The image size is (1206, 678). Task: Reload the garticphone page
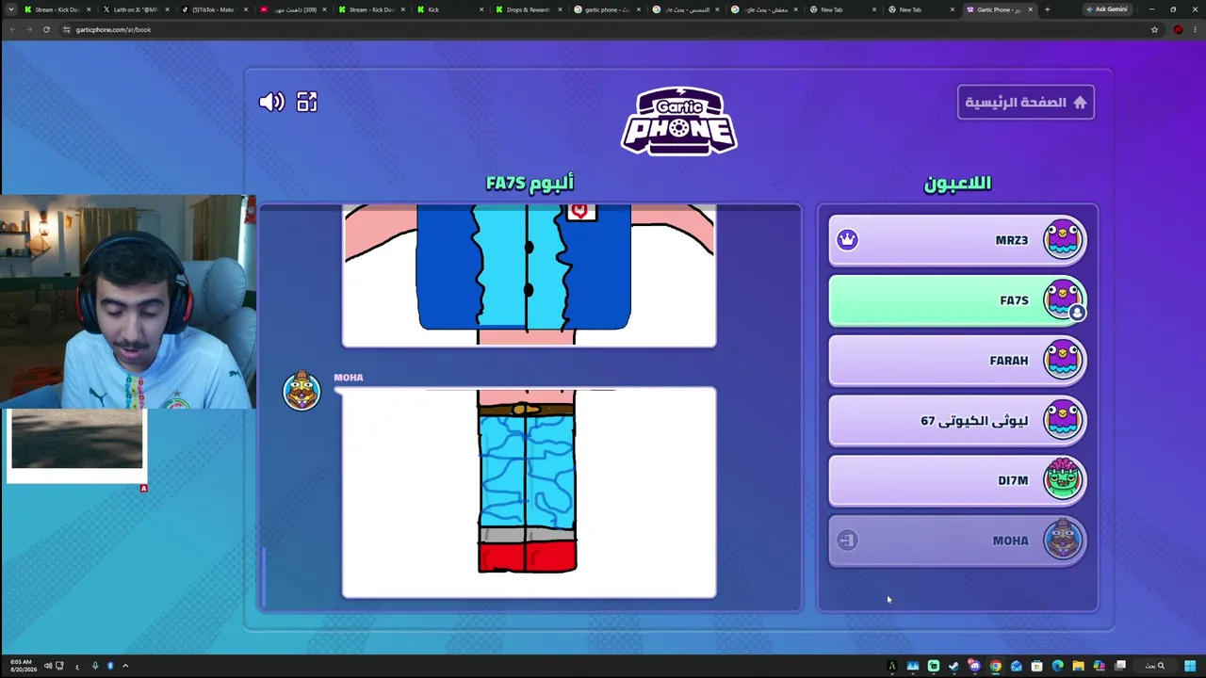tap(46, 29)
